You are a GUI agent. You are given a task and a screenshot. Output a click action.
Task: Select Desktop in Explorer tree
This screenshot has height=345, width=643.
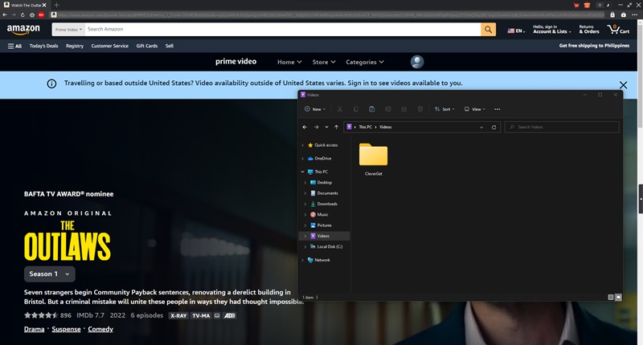(324, 182)
